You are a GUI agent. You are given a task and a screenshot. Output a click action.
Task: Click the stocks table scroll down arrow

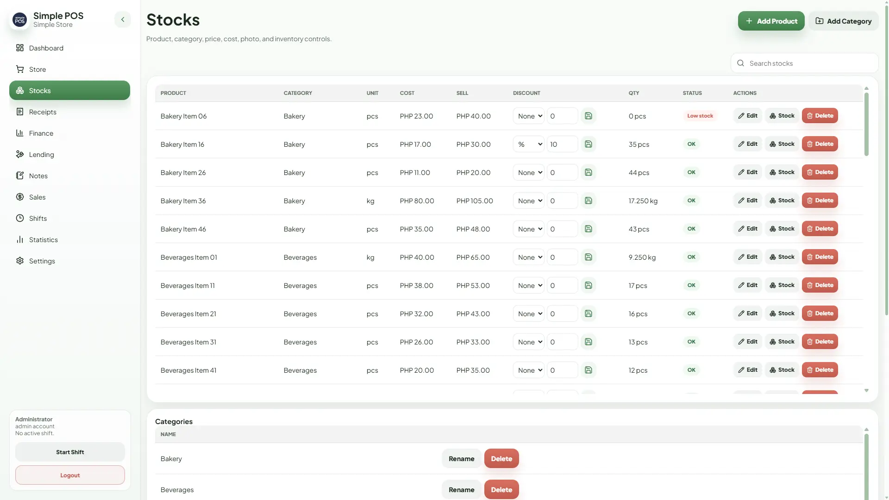pyautogui.click(x=866, y=391)
